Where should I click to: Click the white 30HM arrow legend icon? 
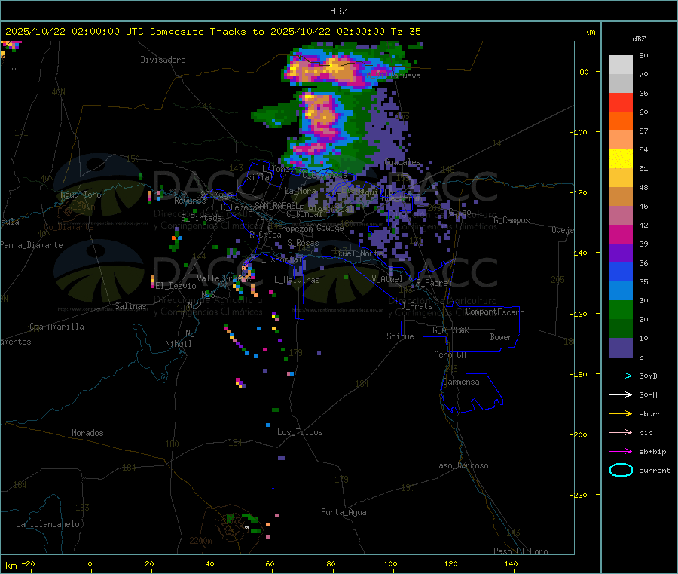pyautogui.click(x=621, y=394)
